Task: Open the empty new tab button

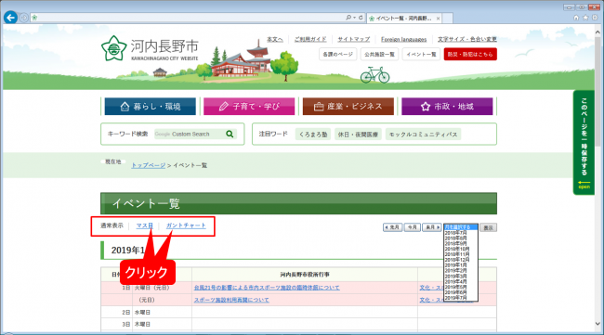Action: 447,18
